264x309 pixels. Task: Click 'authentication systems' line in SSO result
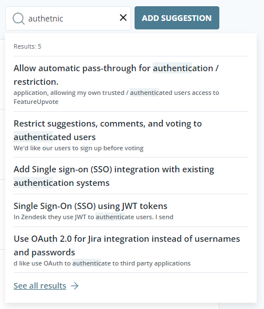62,183
